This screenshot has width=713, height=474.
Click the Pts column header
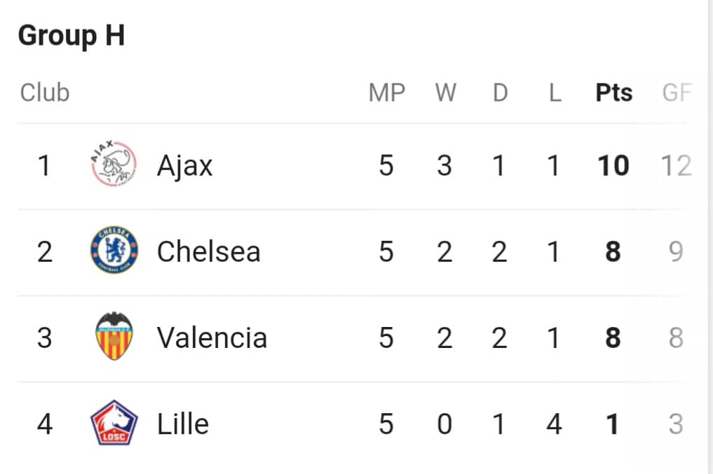(x=614, y=92)
